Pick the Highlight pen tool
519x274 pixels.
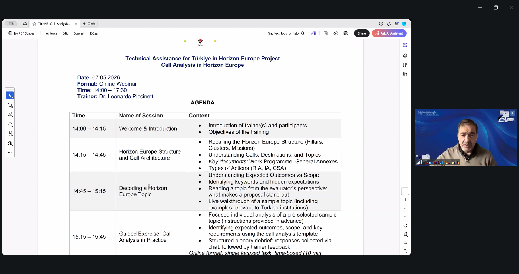point(10,114)
